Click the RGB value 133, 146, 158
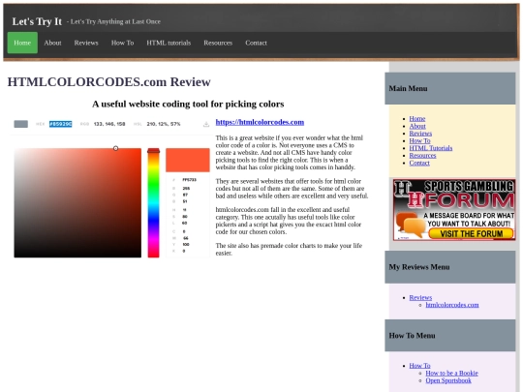The height and width of the screenshot is (392, 523). (109, 124)
